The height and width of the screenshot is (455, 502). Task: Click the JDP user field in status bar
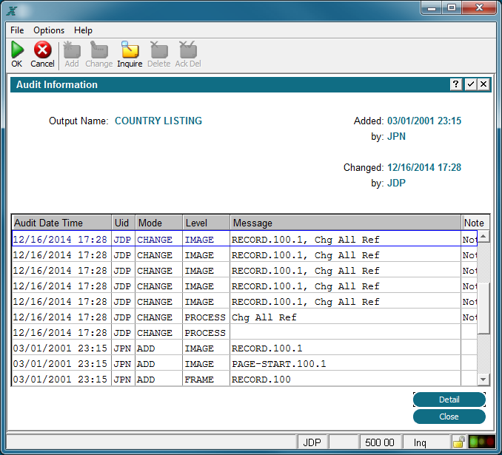312,442
